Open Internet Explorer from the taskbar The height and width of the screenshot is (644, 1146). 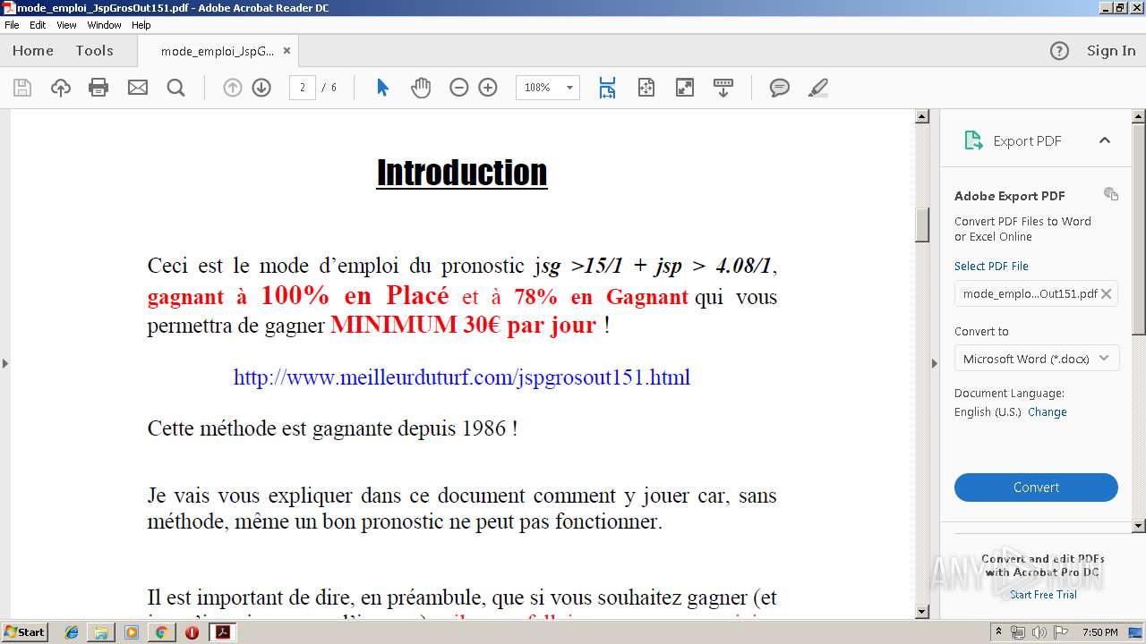73,632
